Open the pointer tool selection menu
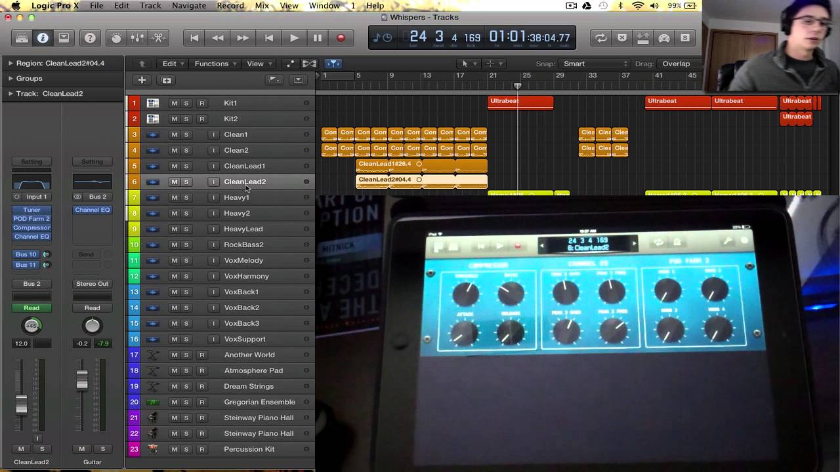 click(469, 64)
